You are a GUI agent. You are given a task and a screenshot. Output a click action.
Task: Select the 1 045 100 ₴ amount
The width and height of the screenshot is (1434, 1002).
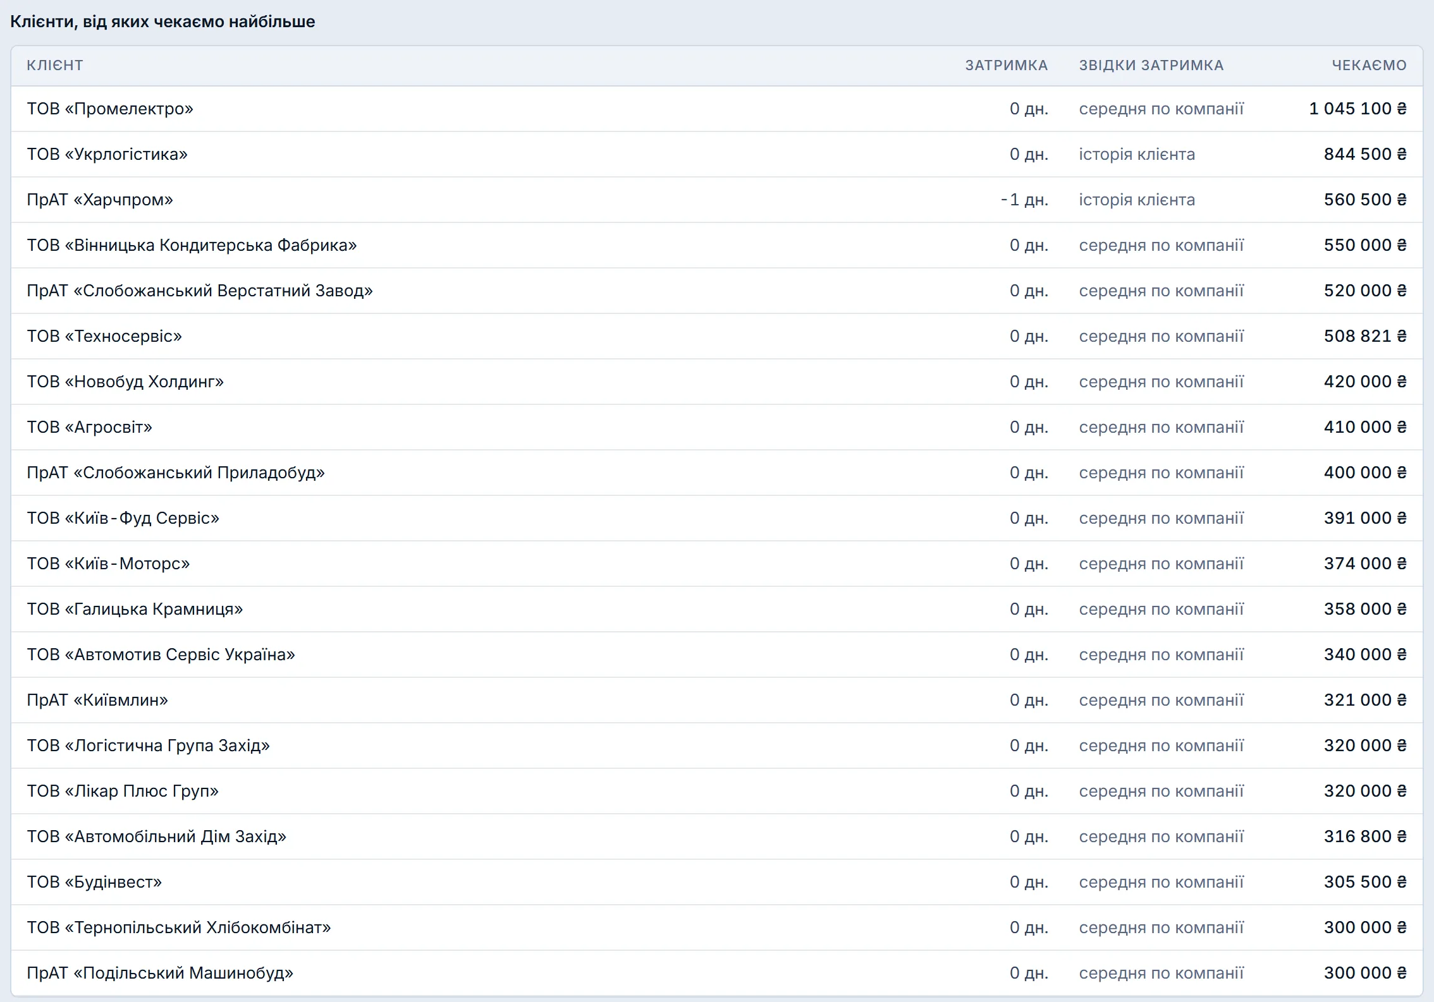pos(1358,109)
